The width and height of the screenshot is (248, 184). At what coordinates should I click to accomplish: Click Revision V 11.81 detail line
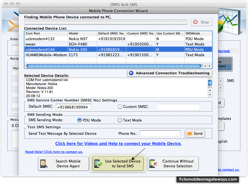click(39, 92)
